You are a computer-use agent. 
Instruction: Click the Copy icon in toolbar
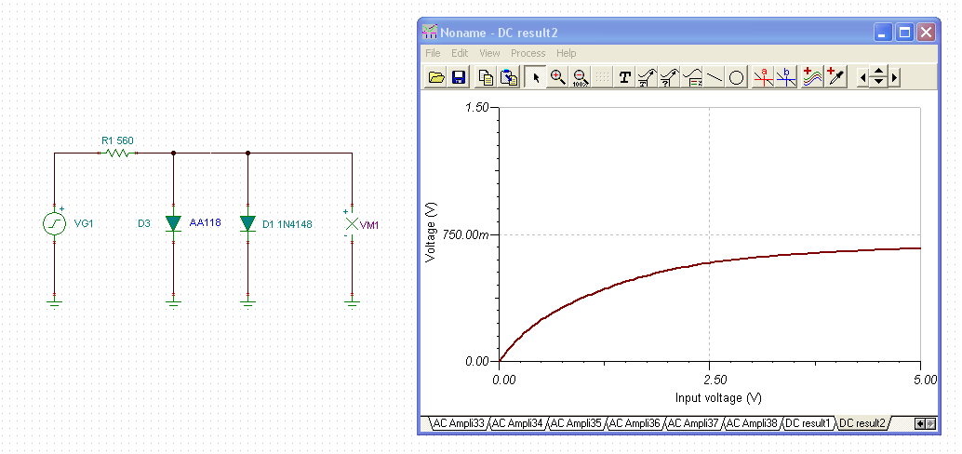tap(486, 77)
